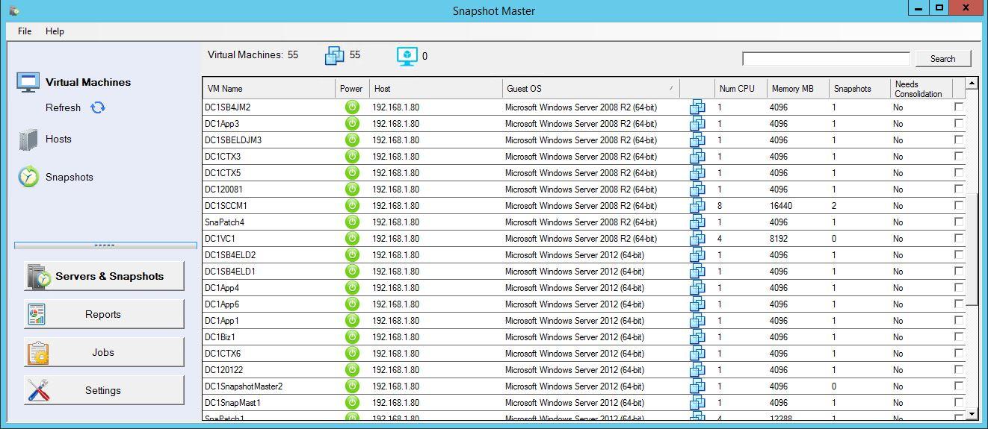Click power icon for DC1SB4JM2
Viewport: 988px width, 429px height.
[352, 107]
